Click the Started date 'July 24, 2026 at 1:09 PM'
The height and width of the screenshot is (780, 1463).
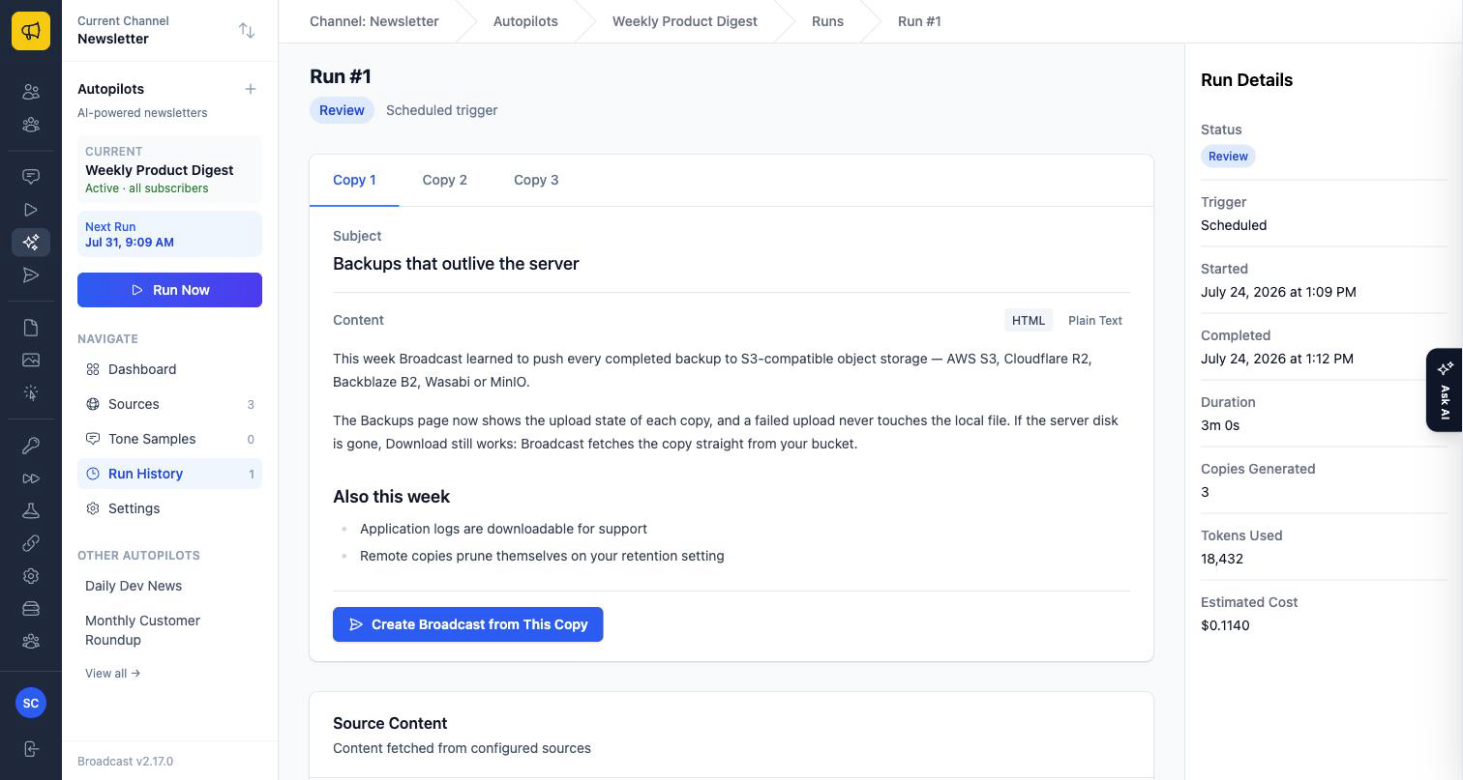pyautogui.click(x=1278, y=292)
